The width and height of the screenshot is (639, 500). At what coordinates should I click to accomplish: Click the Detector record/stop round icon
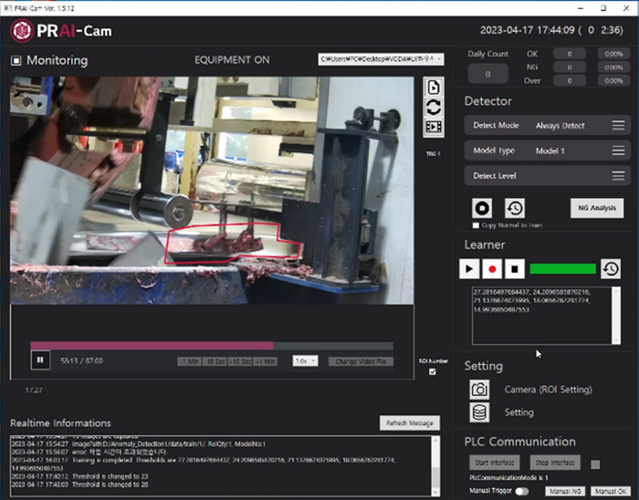click(482, 208)
